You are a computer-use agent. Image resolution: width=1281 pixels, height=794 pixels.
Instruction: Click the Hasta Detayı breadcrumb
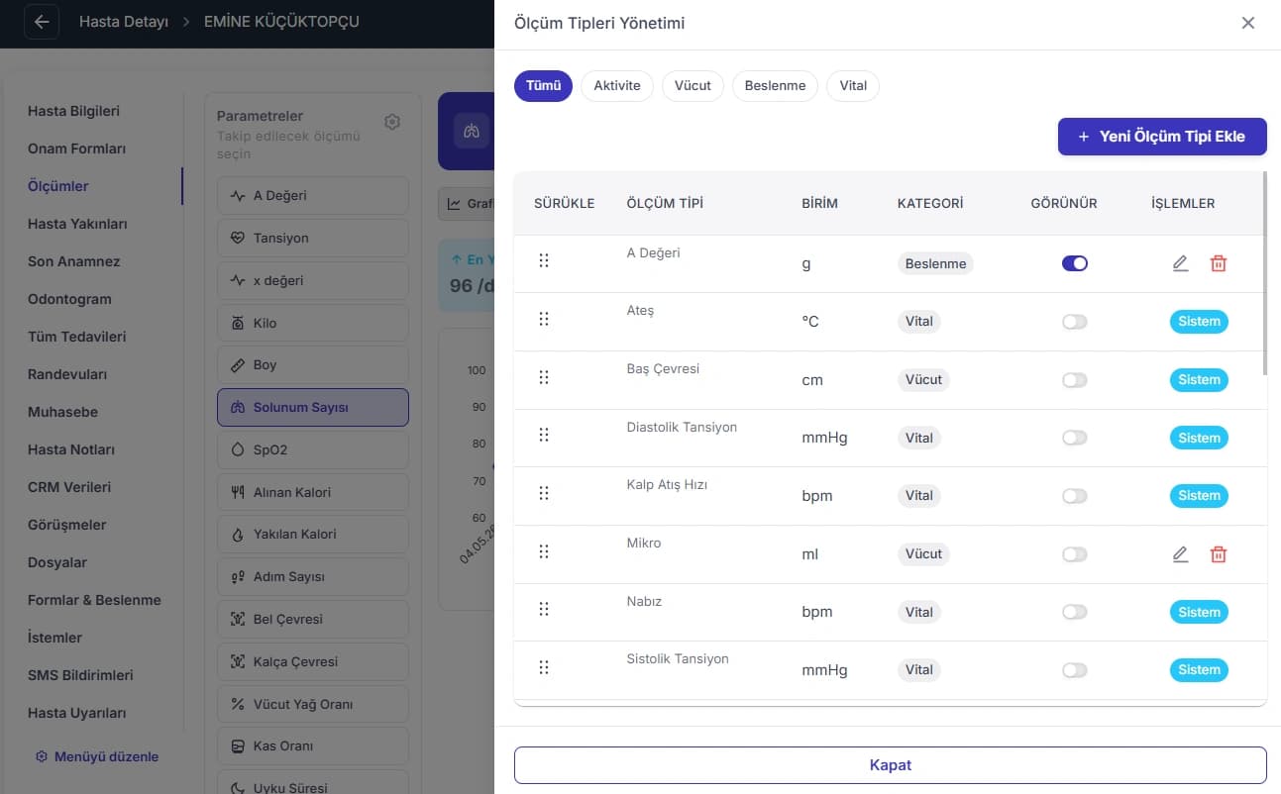tap(124, 21)
